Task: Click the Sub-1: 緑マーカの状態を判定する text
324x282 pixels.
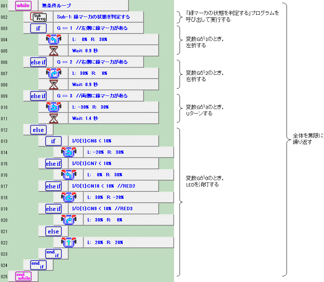Action: click(93, 17)
